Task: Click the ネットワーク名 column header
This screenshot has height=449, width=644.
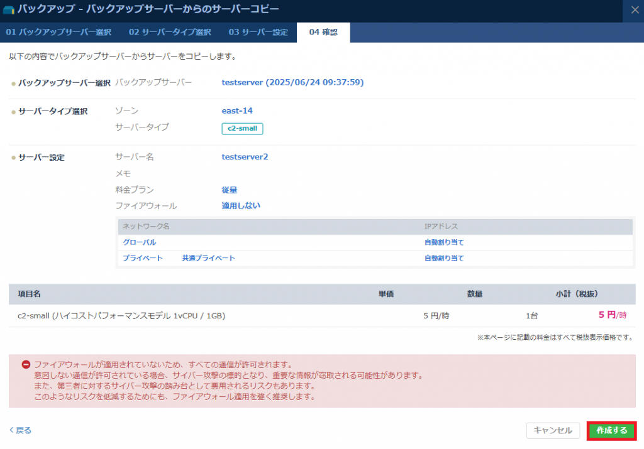Action: tap(146, 226)
